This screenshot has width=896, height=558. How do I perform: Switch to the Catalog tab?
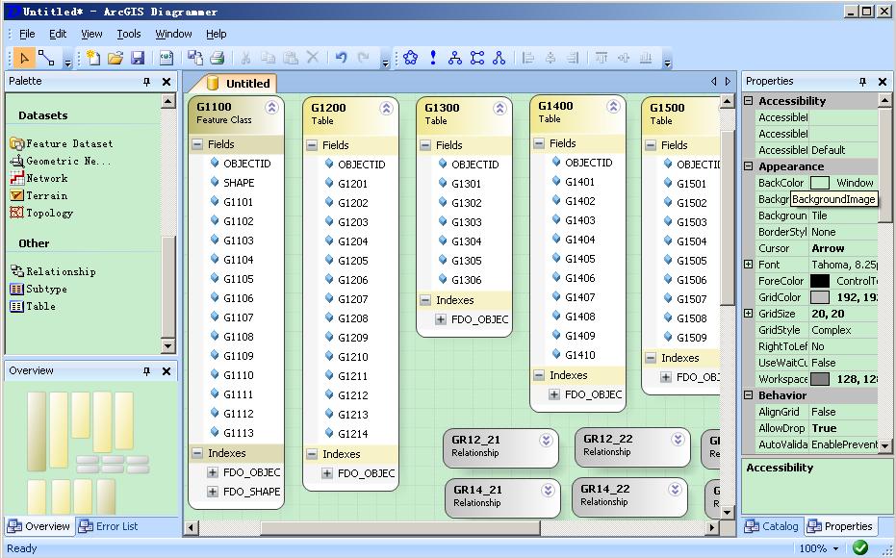coord(772,526)
